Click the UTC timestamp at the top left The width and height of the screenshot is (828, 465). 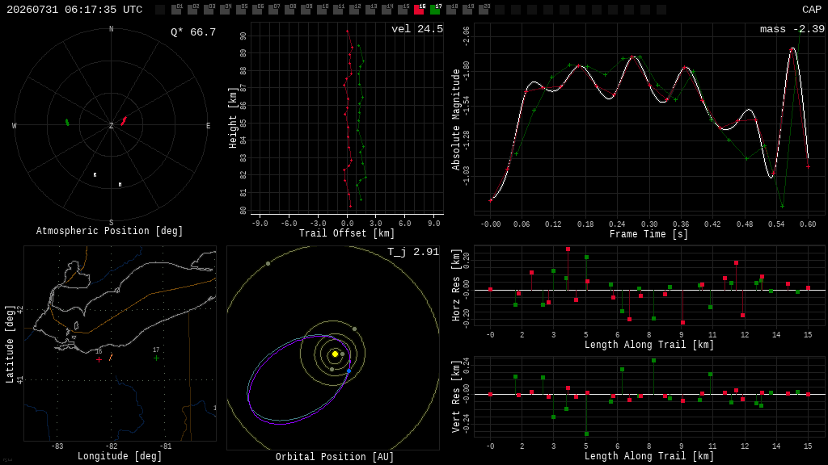pyautogui.click(x=74, y=10)
